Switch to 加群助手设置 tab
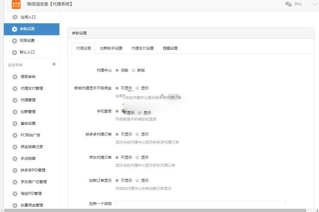 coord(111,48)
